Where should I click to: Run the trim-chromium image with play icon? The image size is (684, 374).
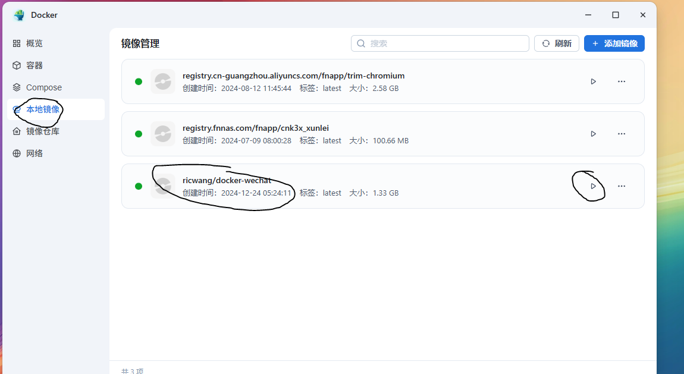[593, 81]
